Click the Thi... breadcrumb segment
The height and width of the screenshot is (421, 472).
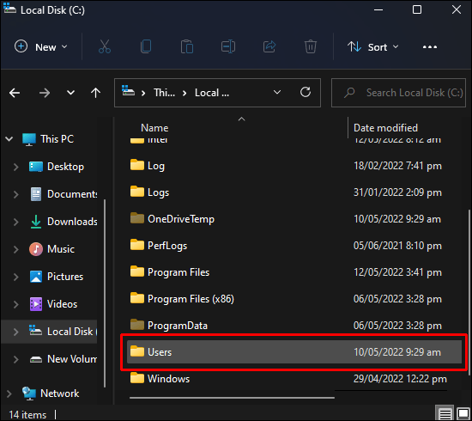point(164,93)
